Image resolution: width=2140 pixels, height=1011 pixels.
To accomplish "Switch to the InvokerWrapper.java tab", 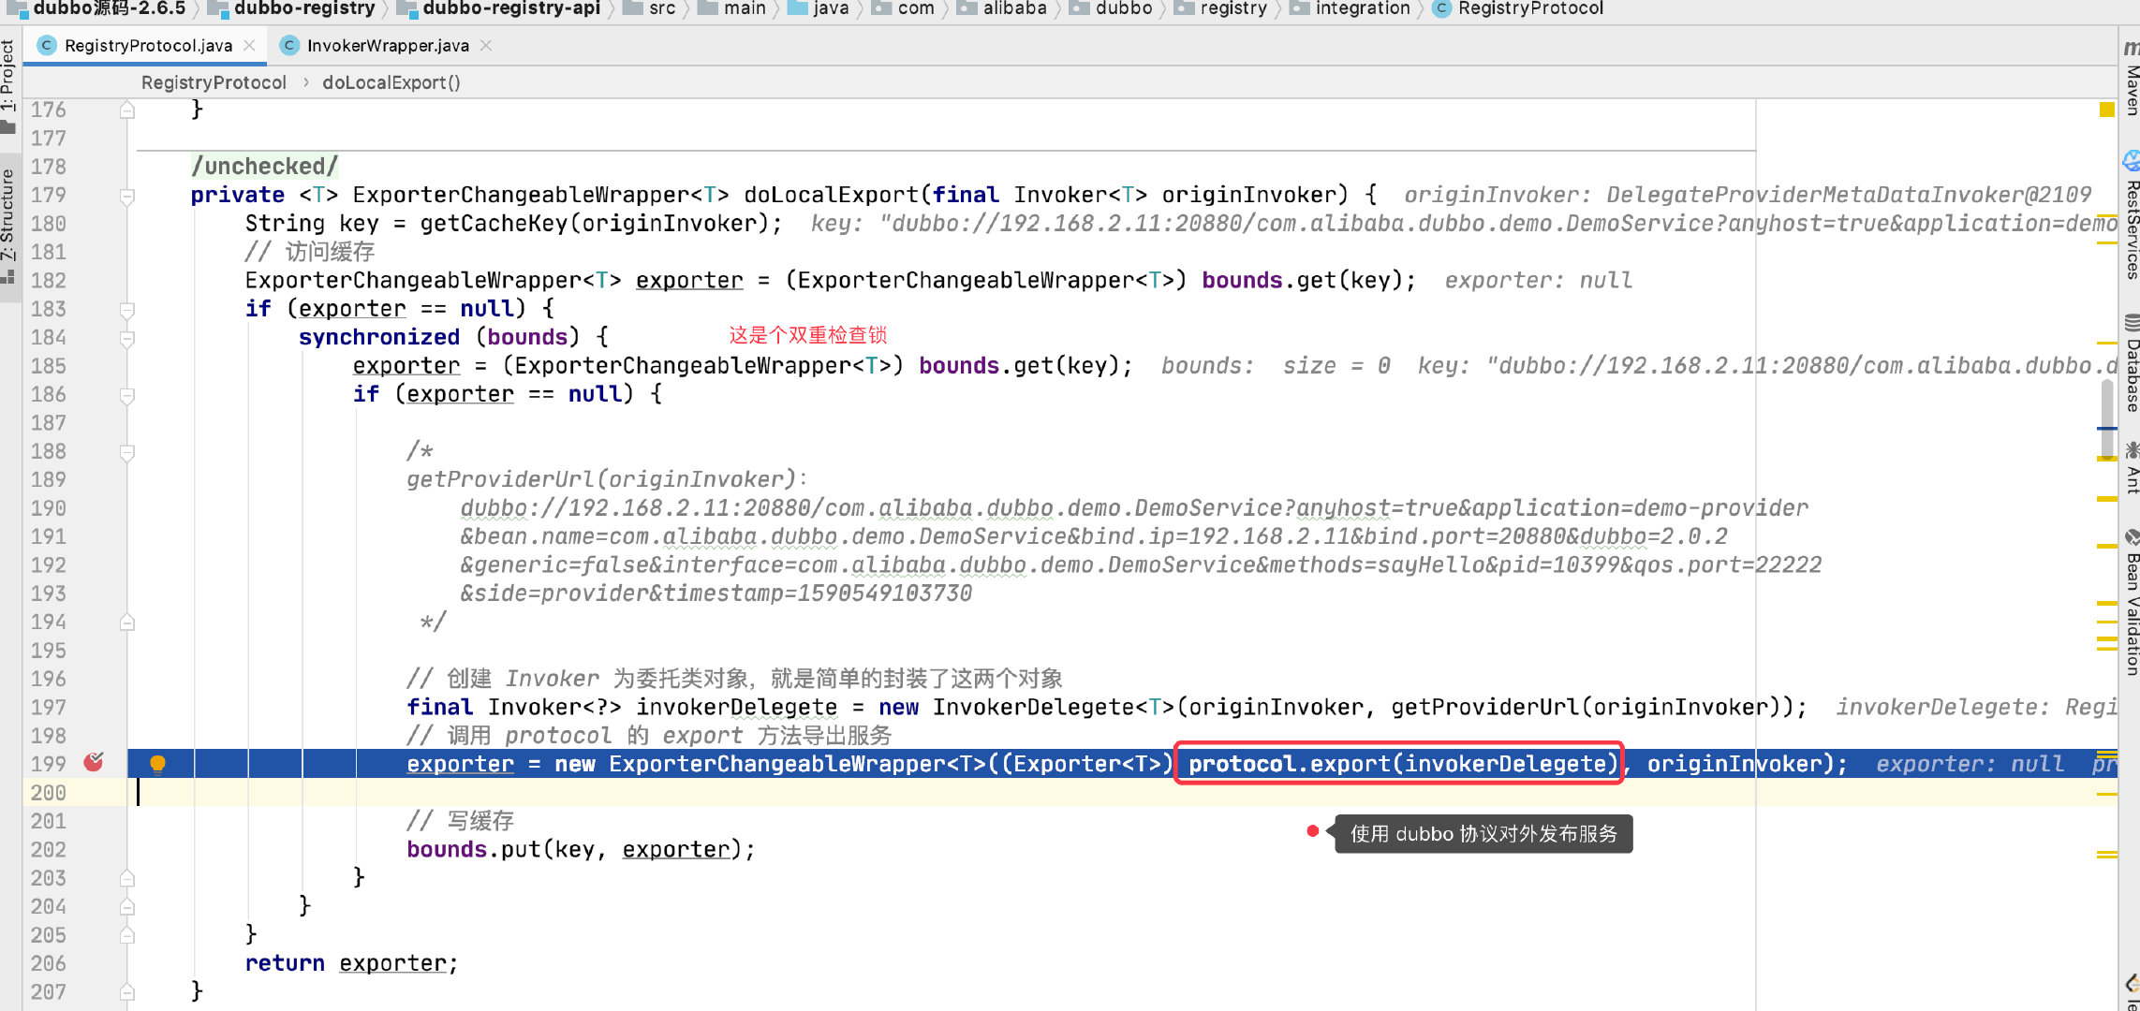I will click(x=388, y=45).
